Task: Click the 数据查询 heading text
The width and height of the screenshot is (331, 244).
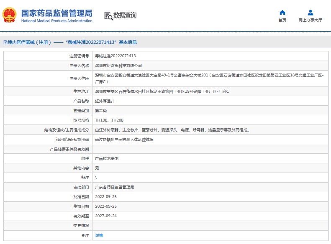Action: tap(125, 15)
